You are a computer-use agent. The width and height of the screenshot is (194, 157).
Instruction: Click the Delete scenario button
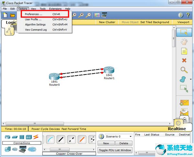124,143
